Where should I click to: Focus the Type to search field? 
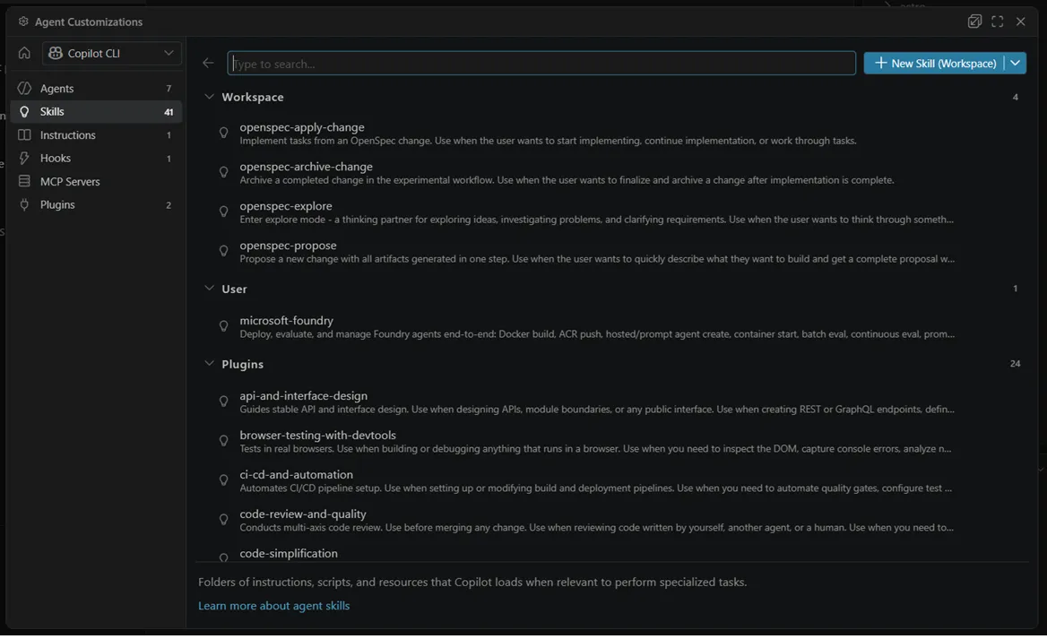pos(541,64)
